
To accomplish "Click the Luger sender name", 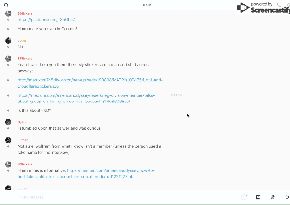I will pos(22,41).
